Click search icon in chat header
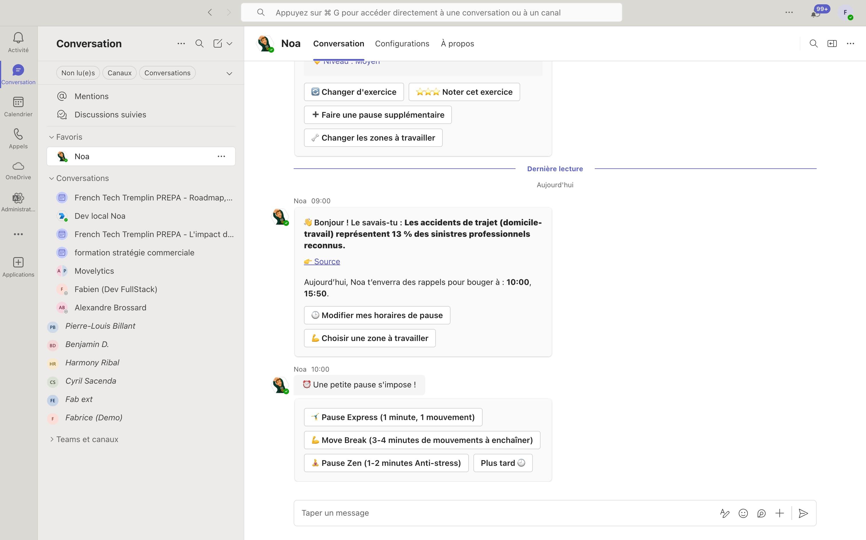Image resolution: width=866 pixels, height=540 pixels. pos(814,44)
